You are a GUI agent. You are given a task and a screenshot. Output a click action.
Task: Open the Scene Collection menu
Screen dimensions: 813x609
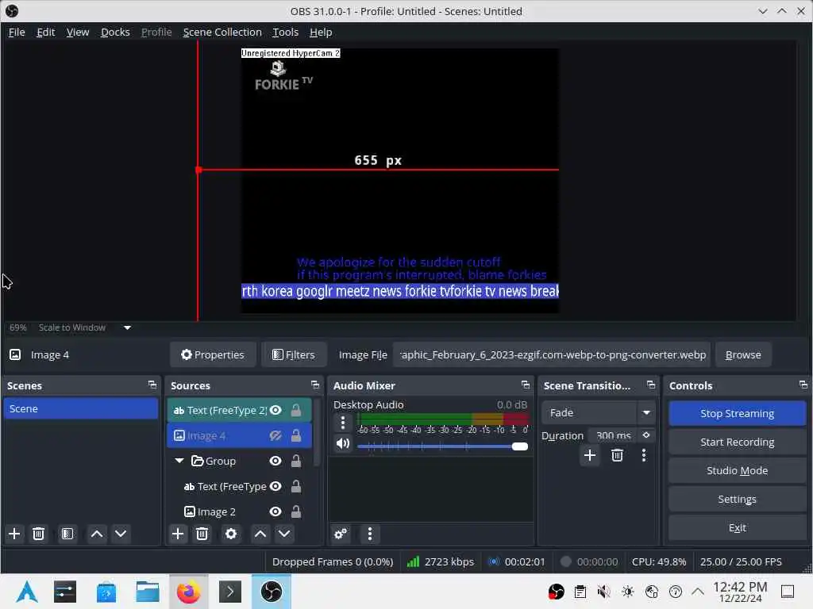pyautogui.click(x=222, y=32)
